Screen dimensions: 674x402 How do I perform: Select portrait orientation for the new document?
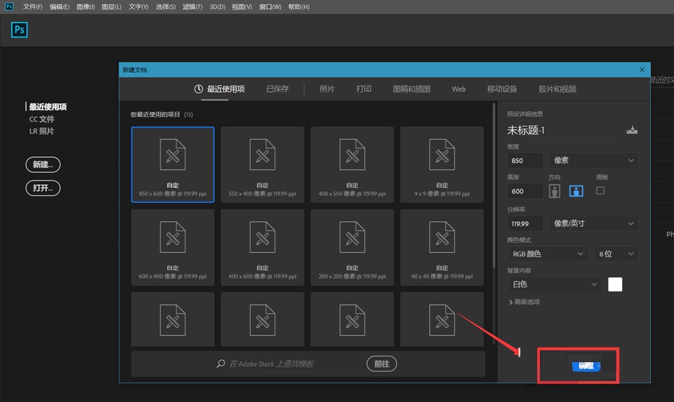click(554, 190)
